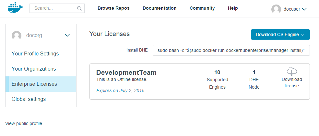Focus the Search input field
Image resolution: width=319 pixels, height=136 pixels.
coord(57,8)
